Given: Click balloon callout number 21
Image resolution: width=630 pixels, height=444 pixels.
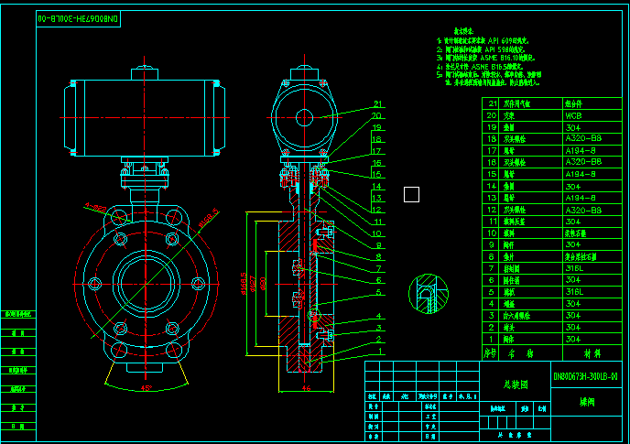Looking at the screenshot, I should 377,104.
